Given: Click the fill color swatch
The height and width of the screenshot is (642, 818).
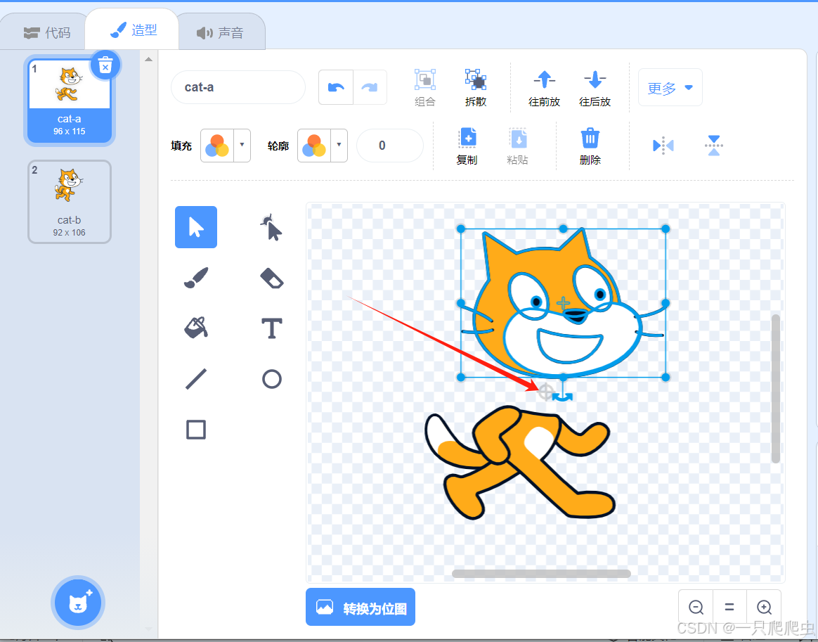Looking at the screenshot, I should (218, 145).
